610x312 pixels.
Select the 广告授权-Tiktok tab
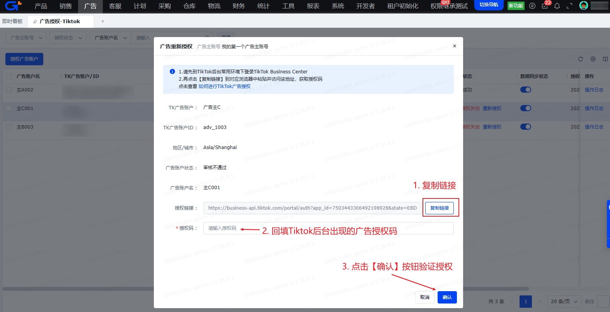point(61,21)
